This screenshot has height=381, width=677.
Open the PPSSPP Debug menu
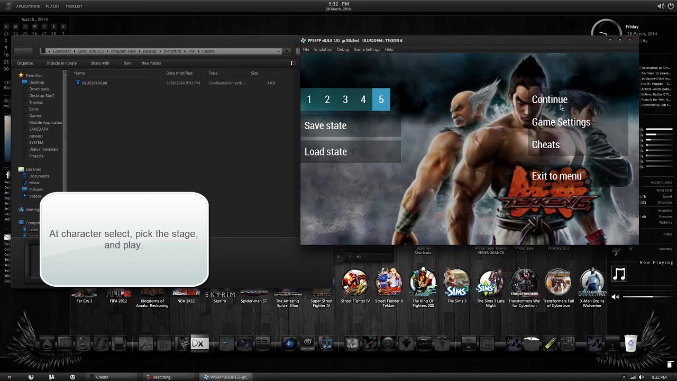pos(343,49)
